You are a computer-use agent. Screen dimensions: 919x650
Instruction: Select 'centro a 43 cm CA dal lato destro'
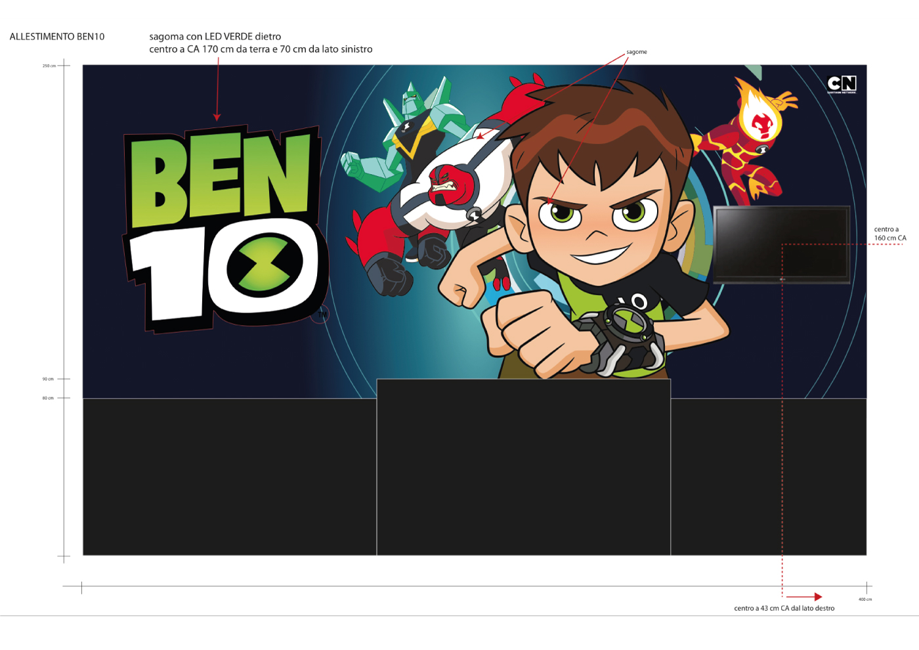tap(784, 608)
